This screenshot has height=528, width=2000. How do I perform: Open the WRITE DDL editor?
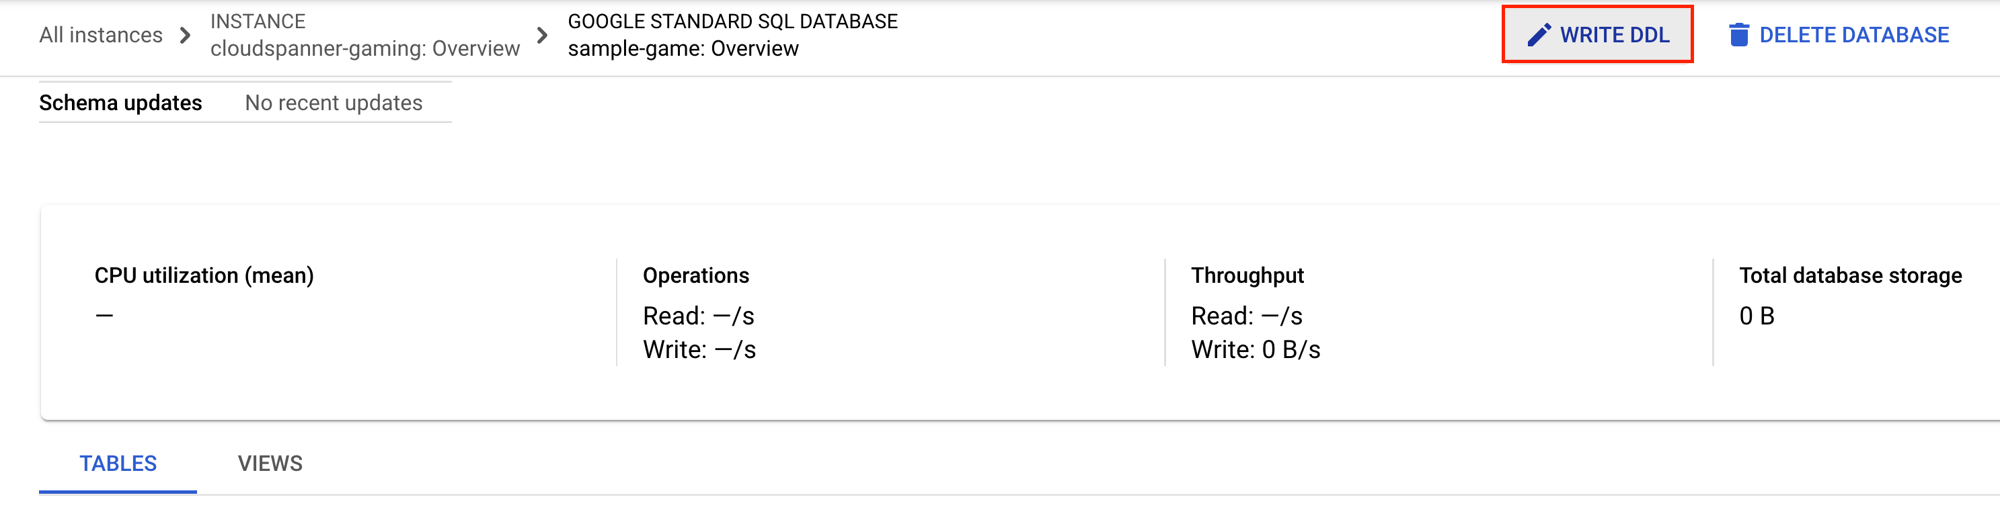coord(1598,34)
